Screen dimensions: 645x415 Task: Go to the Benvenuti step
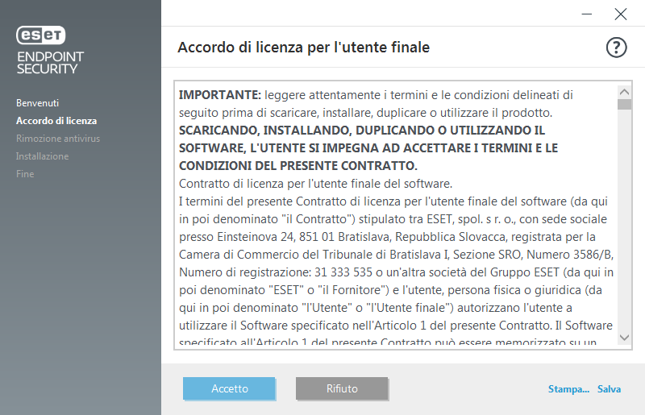tap(37, 103)
